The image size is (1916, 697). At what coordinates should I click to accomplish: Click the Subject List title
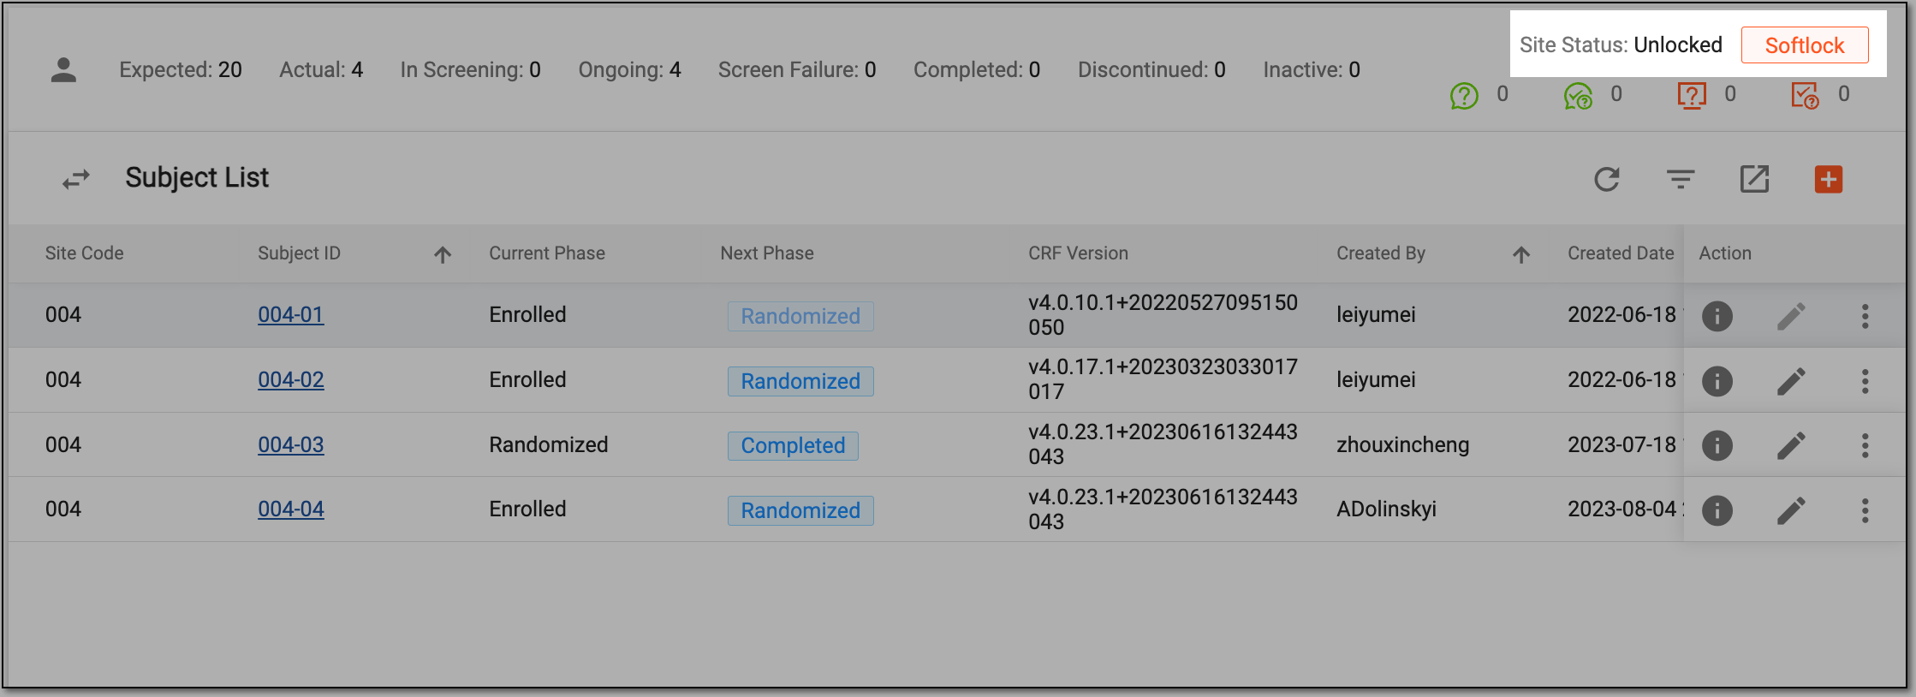(x=197, y=178)
